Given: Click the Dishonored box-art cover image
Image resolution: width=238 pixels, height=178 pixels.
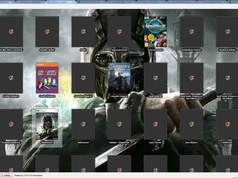Looking at the screenshot, I should click(47, 124).
